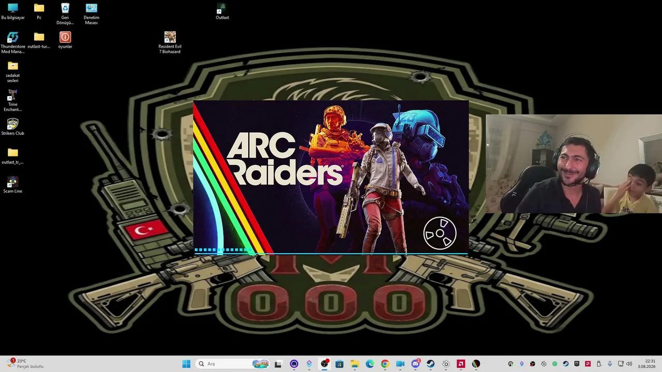Select the Outlast game shortcut
Viewport: 662px width, 372px height.
[x=222, y=11]
